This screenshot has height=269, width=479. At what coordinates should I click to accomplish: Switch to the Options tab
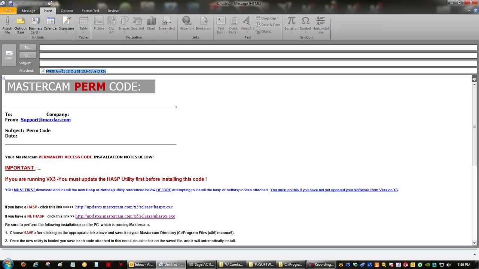pos(67,10)
